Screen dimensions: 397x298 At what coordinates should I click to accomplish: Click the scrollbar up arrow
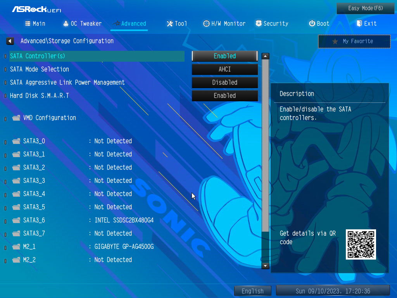pyautogui.click(x=265, y=56)
